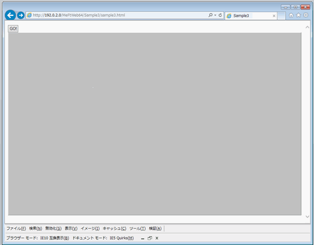Click the GO! button
The height and width of the screenshot is (245, 314).
(x=13, y=29)
